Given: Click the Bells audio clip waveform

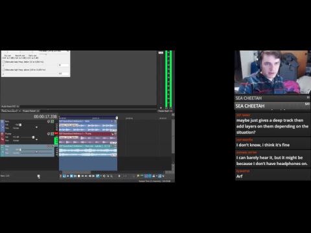Looking at the screenshot, I should (88, 128).
